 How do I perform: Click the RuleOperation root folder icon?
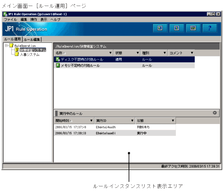tap(11, 45)
